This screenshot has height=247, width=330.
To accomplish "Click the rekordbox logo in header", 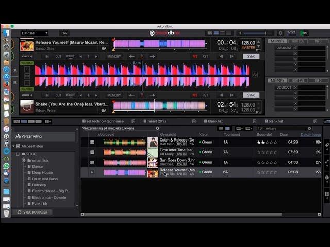I will [x=165, y=33].
